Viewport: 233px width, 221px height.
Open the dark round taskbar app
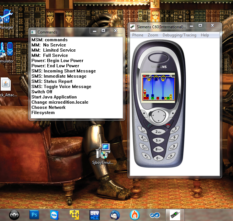[14, 215]
